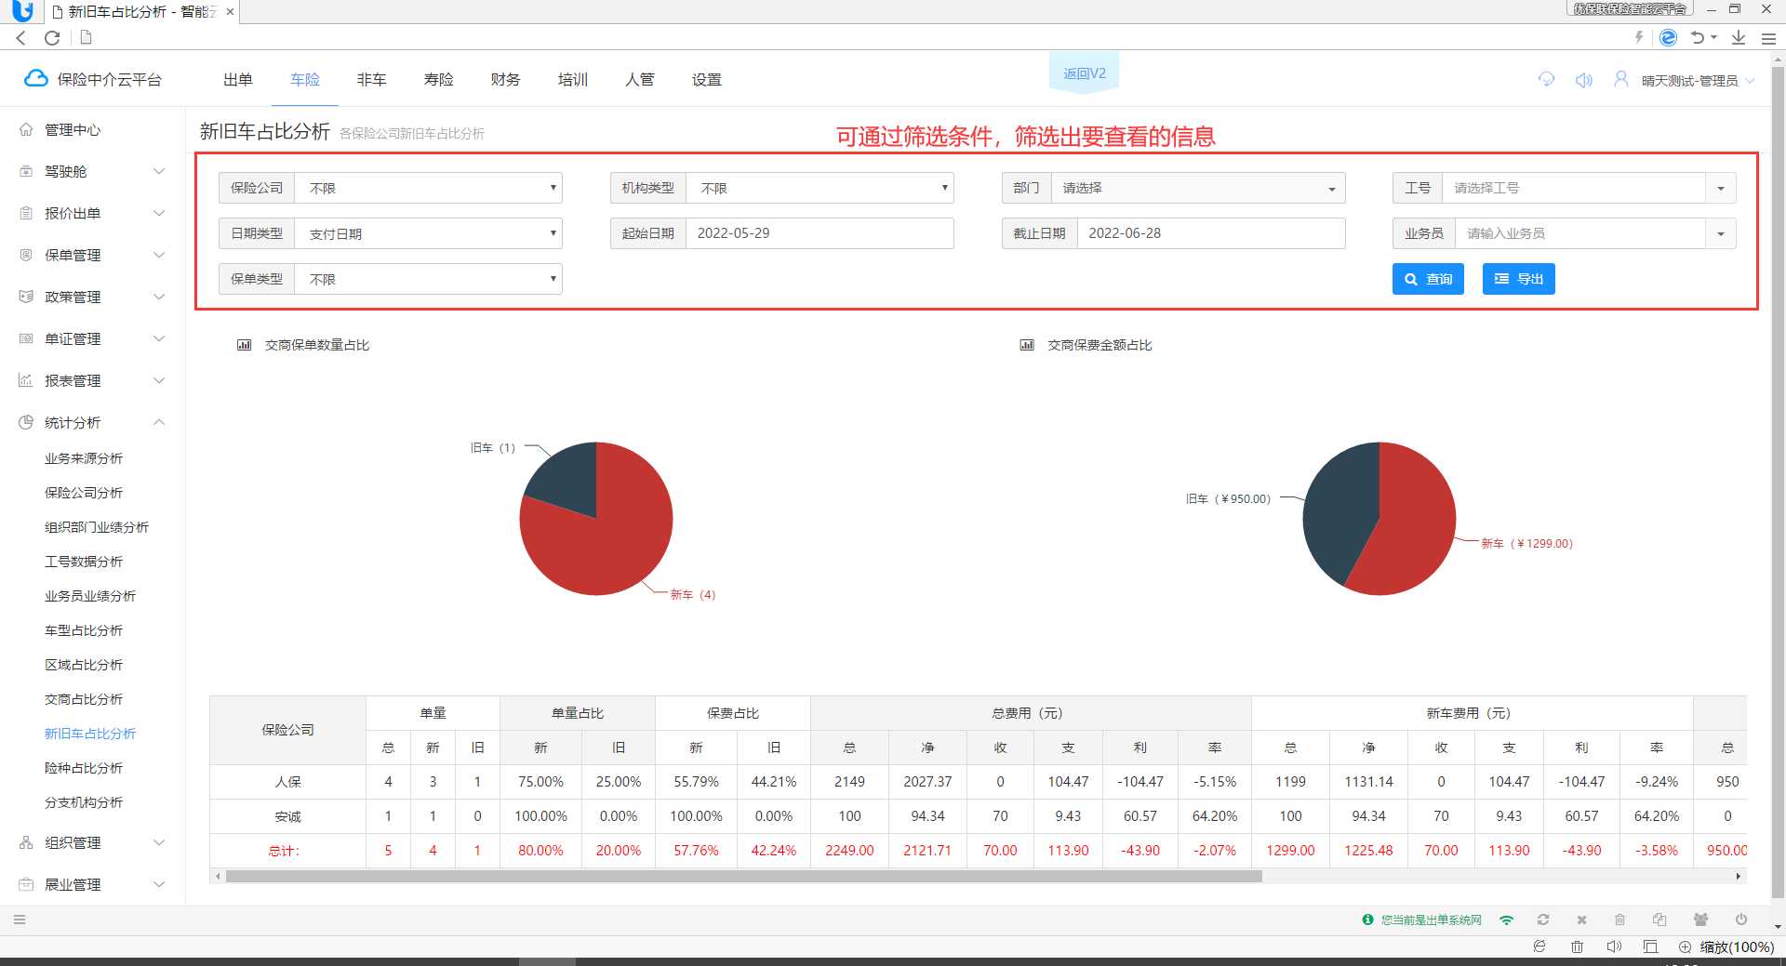Click the 导出 export button
This screenshot has height=966, width=1786.
tap(1519, 279)
